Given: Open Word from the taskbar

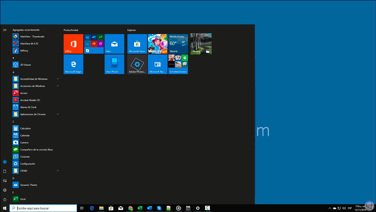Looking at the screenshot, I should (x=150, y=208).
